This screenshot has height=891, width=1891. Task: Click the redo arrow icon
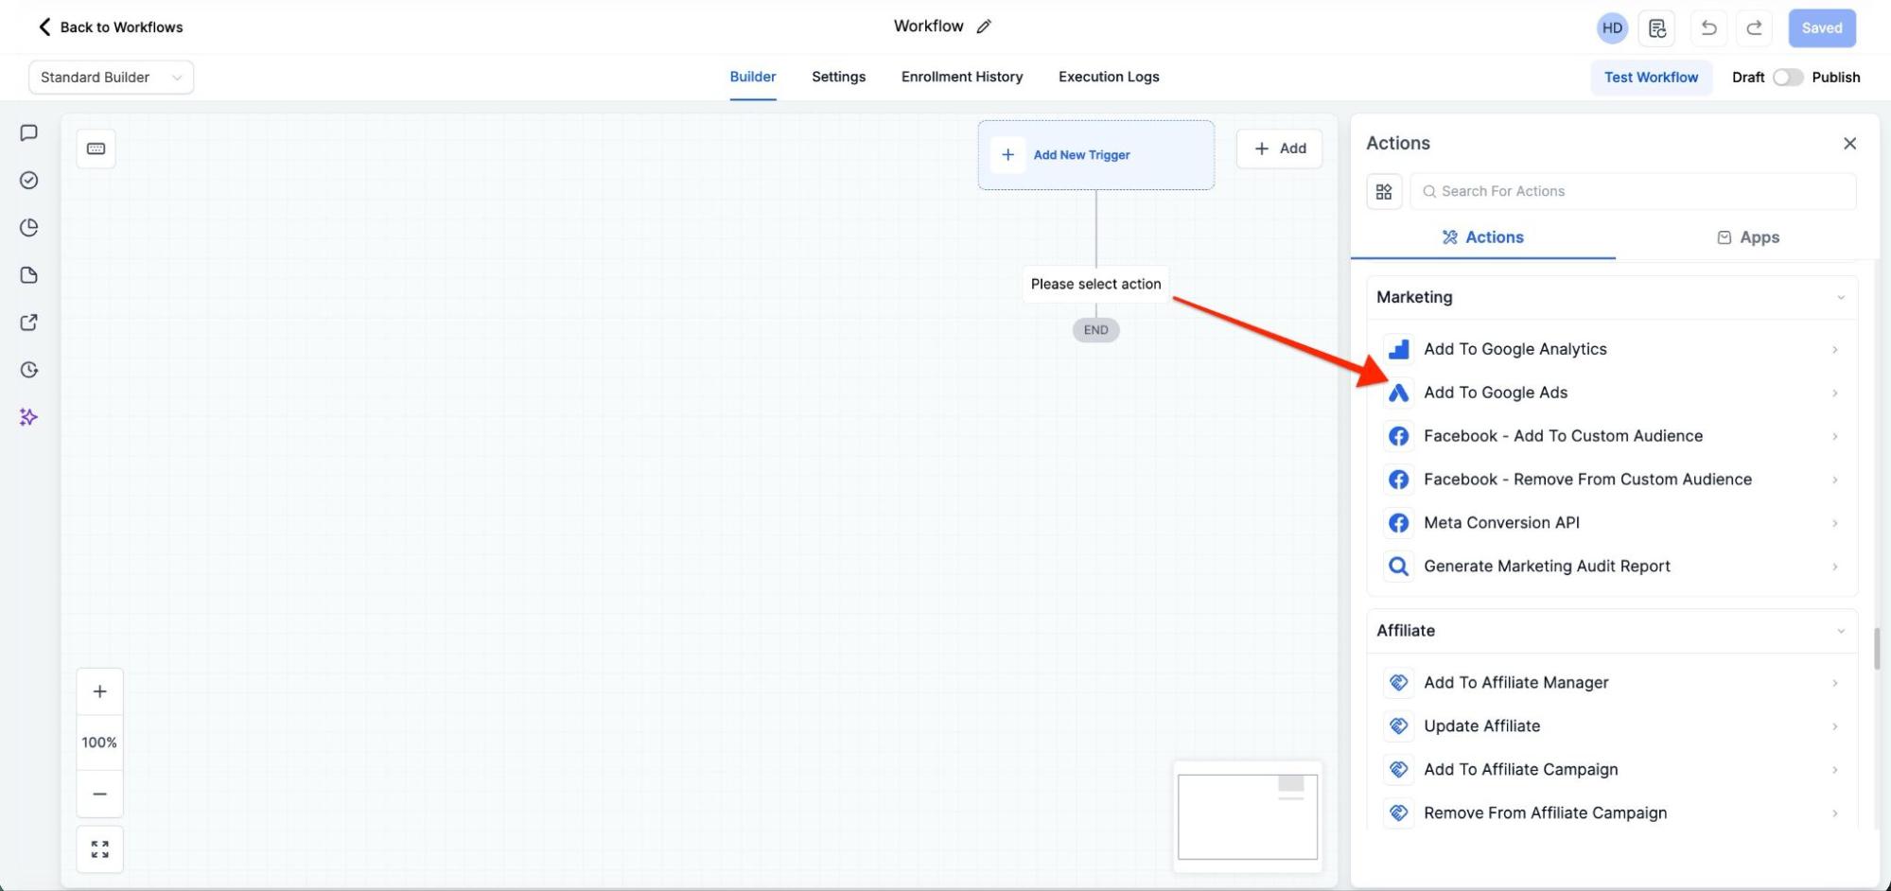pos(1754,27)
